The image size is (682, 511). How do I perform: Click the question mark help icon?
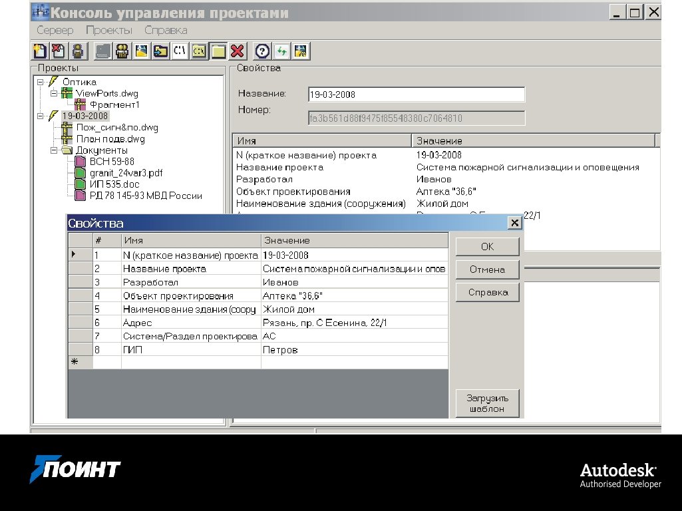263,51
